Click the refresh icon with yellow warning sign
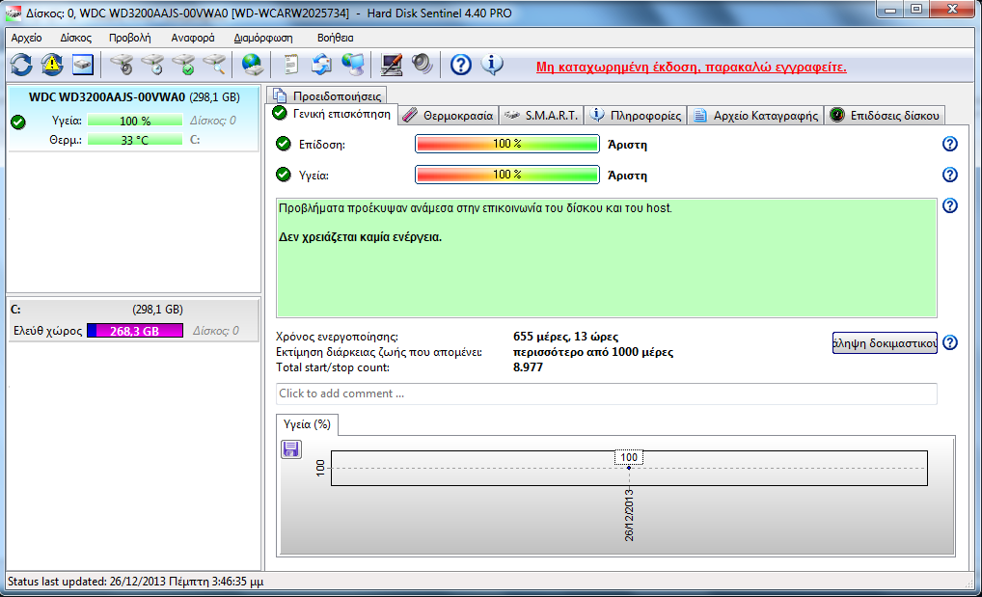Image resolution: width=982 pixels, height=597 pixels. point(52,65)
